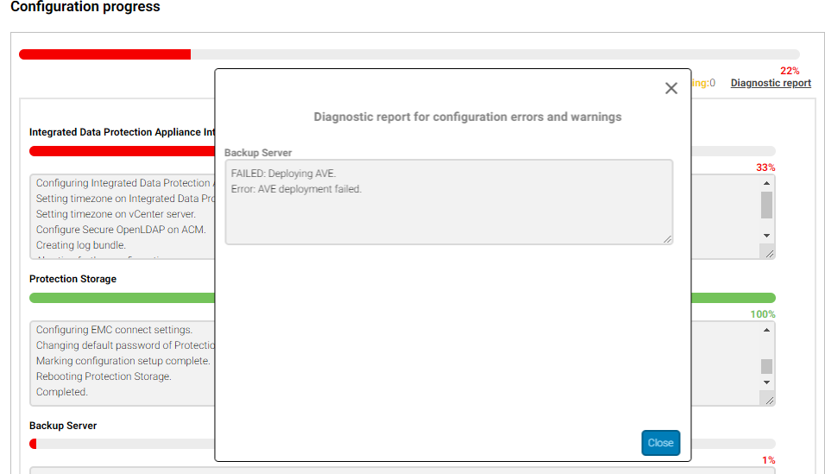Viewport: 825px width, 474px height.
Task: Click scroll up arrow in Integrated Data Protection log
Action: [x=766, y=183]
